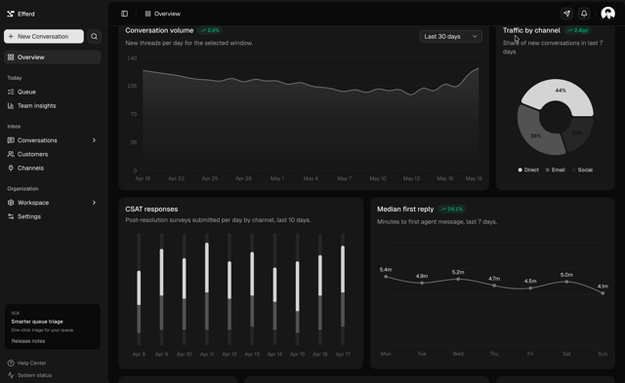Image resolution: width=625 pixels, height=383 pixels.
Task: Click the Smarter queue triage card title
Action: (37, 322)
